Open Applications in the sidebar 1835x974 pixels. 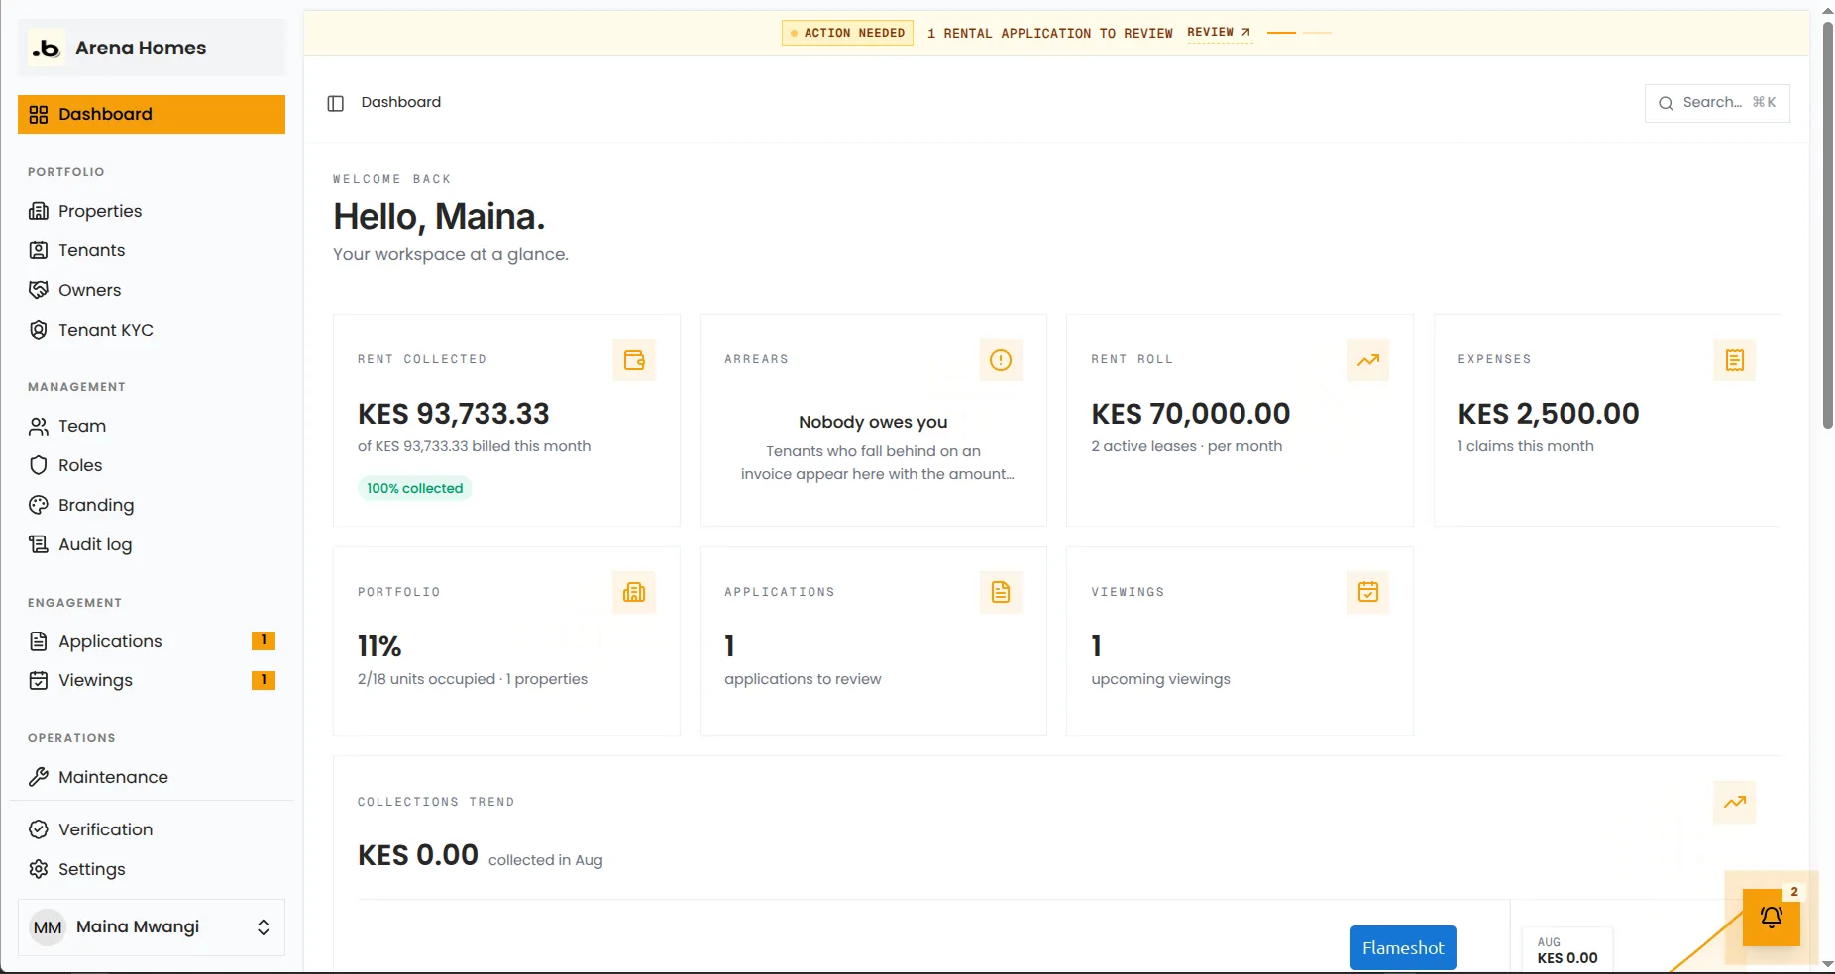coord(152,641)
